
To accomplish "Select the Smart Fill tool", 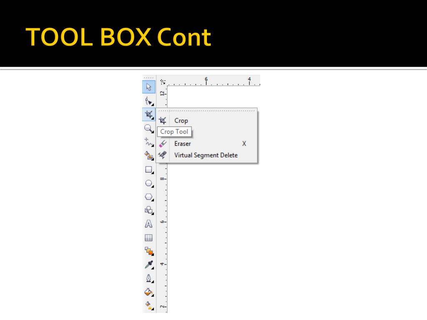I will [x=149, y=156].
